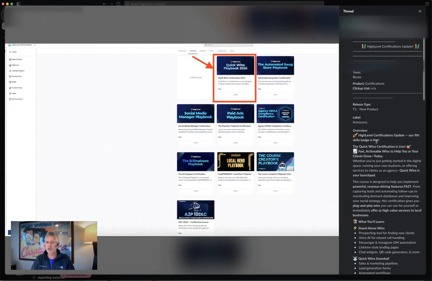This screenshot has height=281, width=432.
Task: Click the Course Creator's Playbook thumbnail
Action: (275, 162)
